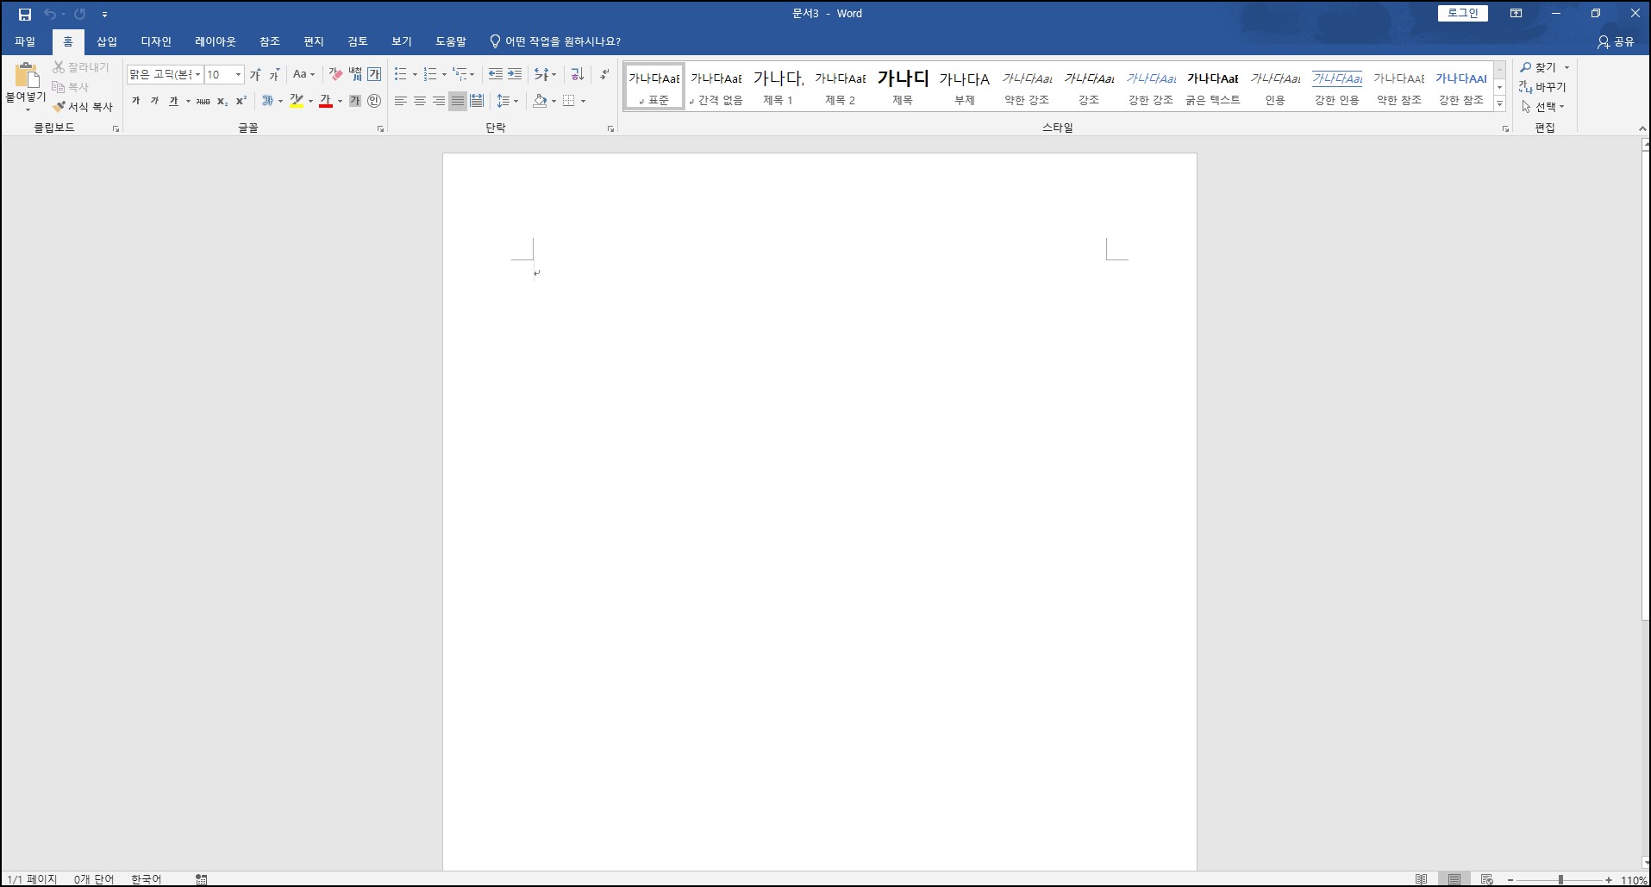Apply the 간격 없음 style
The image size is (1651, 887).
pos(716,86)
